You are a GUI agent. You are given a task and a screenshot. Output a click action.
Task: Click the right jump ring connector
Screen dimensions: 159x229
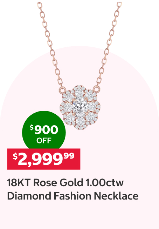tap(97, 89)
